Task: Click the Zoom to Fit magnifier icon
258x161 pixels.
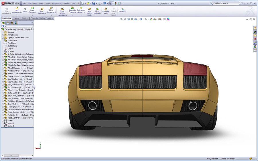Action: pyautogui.click(x=122, y=19)
